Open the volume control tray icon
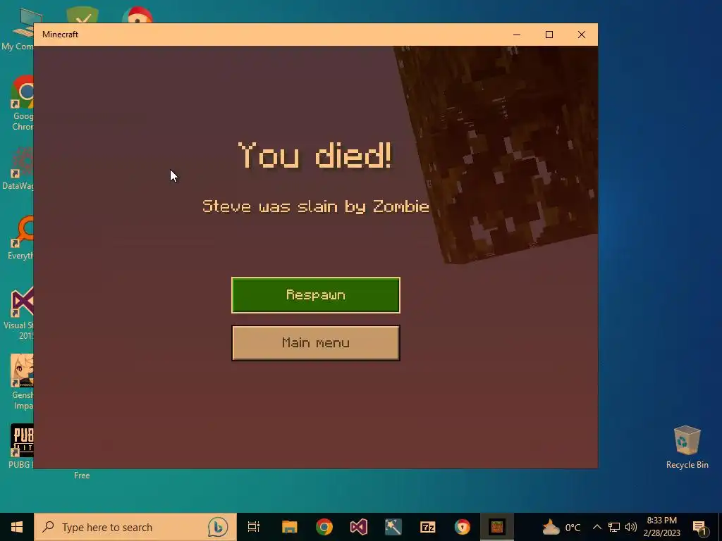The image size is (722, 541). 631,527
